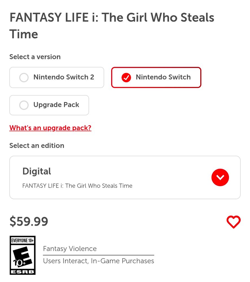Click the red chevron on the Digital edition
Viewport: 250px width, 282px height.
220,177
